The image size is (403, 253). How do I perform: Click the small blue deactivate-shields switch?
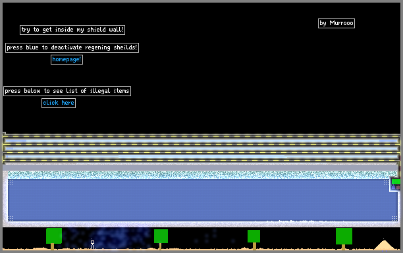coord(394,187)
